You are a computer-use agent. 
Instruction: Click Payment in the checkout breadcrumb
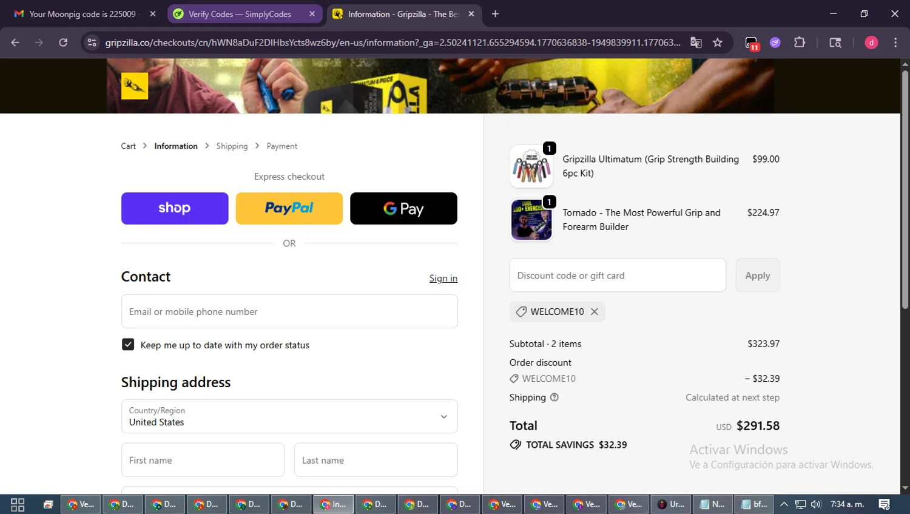tap(281, 146)
